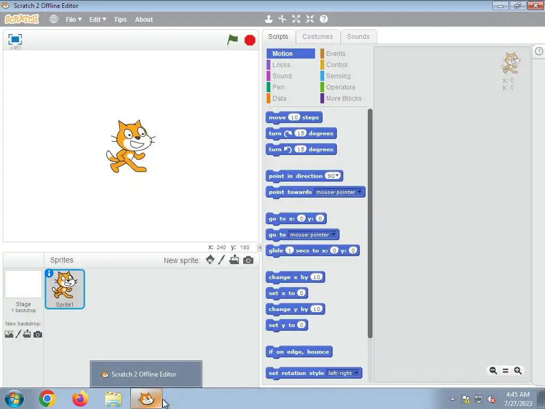Select the Motion block category
This screenshot has width=545, height=409.
[x=291, y=54]
